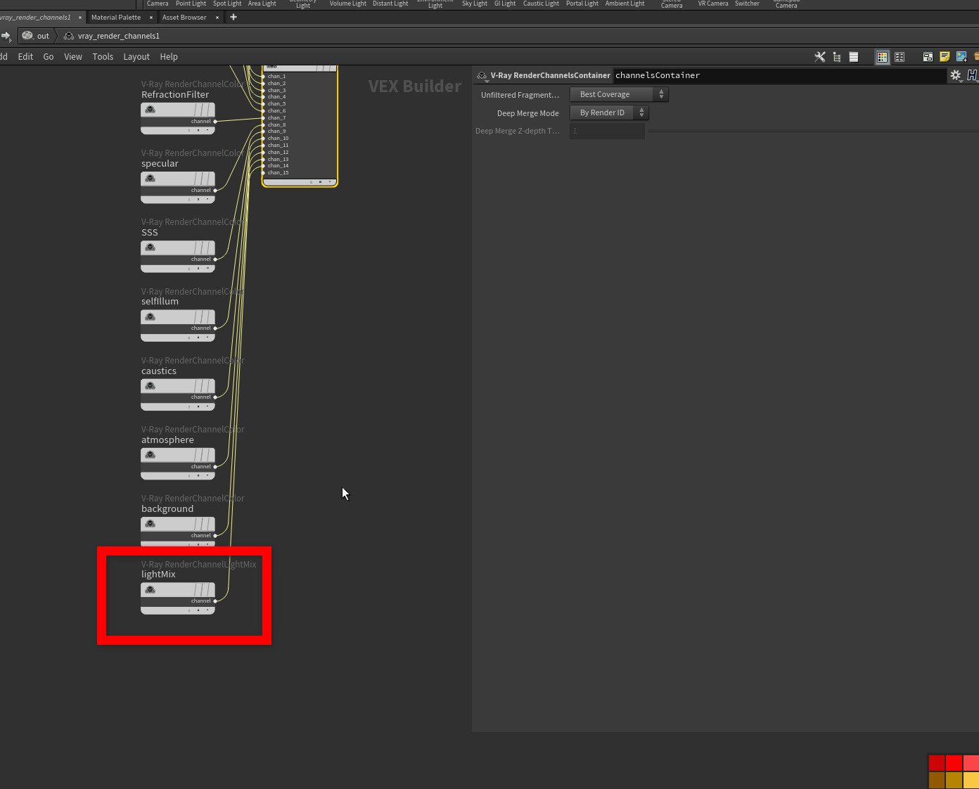Toggle flags stripes on atmosphere node

(203, 454)
